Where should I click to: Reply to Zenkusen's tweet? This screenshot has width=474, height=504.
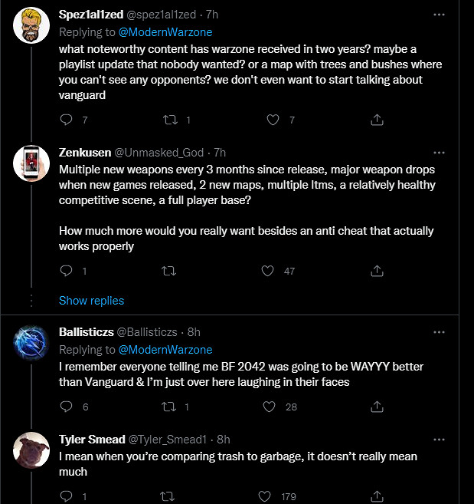(66, 271)
